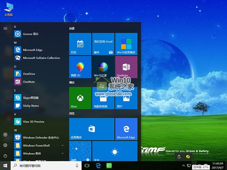Open Settings via the gear icon
This screenshot has width=227, height=170.
pyautogui.click(x=5, y=145)
